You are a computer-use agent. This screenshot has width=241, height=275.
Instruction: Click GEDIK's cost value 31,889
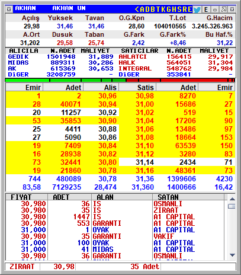pyautogui.click(x=101, y=57)
